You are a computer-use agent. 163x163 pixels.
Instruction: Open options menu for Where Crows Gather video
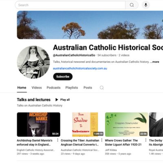point(145,140)
